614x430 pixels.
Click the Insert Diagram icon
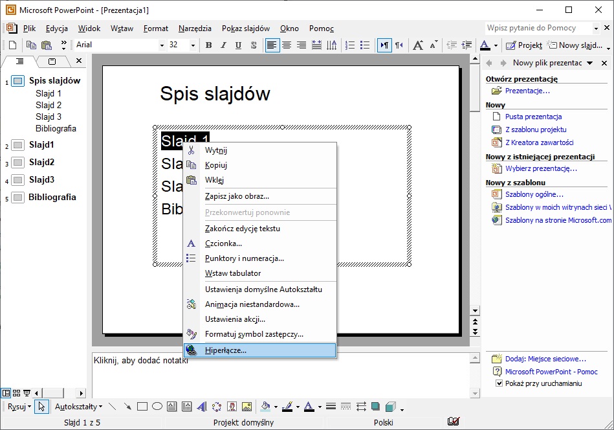point(217,407)
